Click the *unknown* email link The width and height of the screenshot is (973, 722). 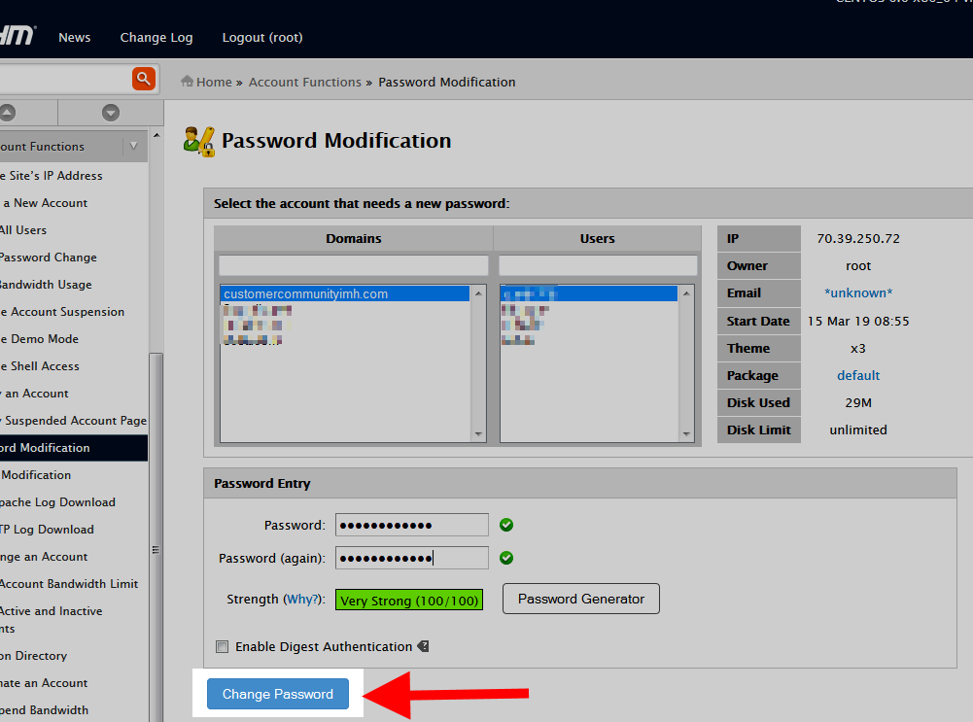tap(858, 292)
